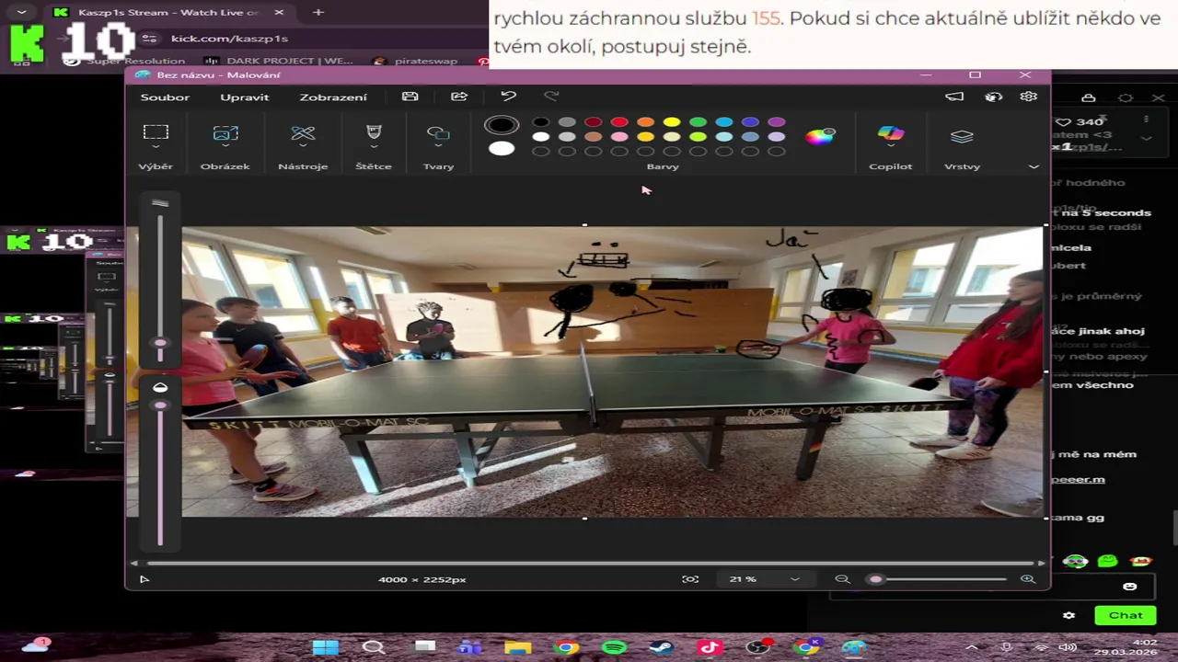This screenshot has height=662, width=1178.
Task: Open a new browser tab
Action: click(x=318, y=13)
